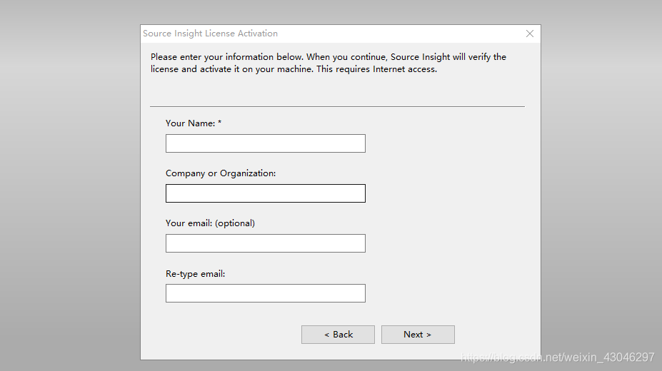Click the Your email (optional) field
Screen dimensions: 662x371
(x=266, y=243)
